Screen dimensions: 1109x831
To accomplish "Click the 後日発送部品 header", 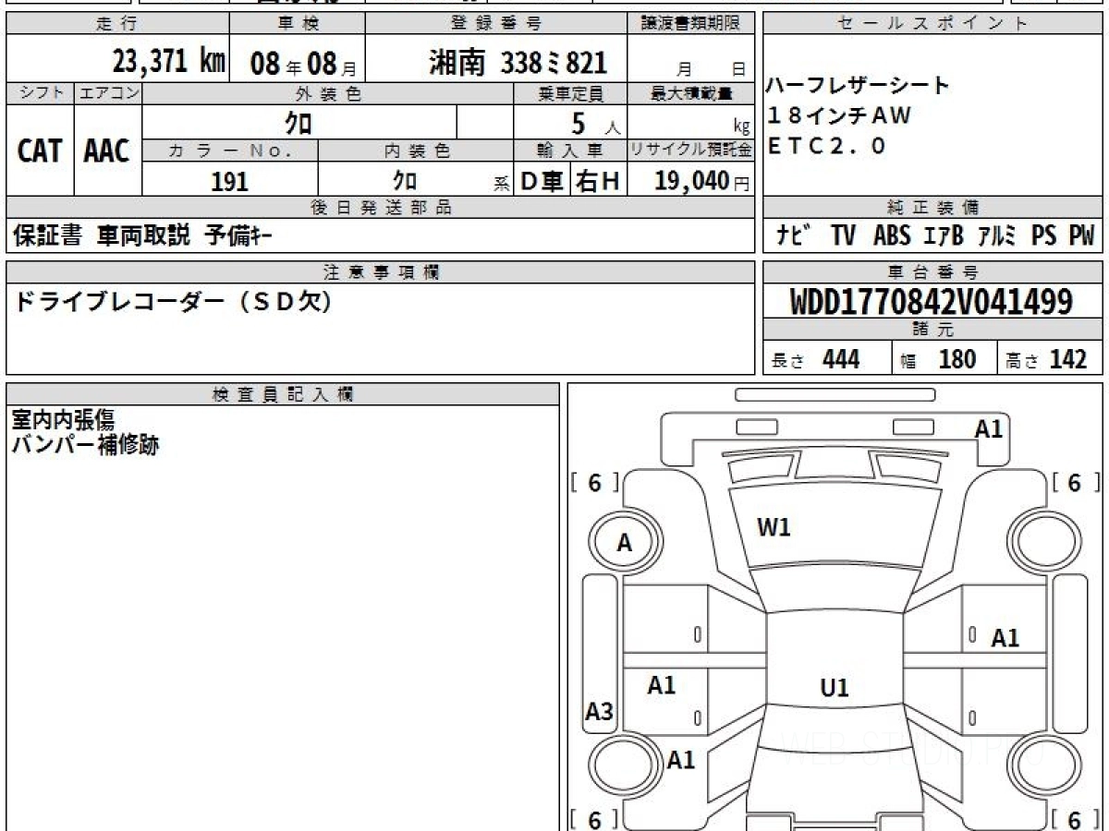I will coord(381,208).
